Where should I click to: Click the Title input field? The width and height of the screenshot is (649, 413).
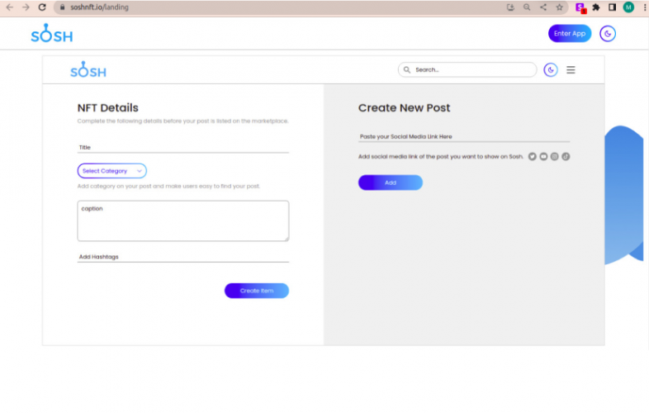pyautogui.click(x=183, y=148)
